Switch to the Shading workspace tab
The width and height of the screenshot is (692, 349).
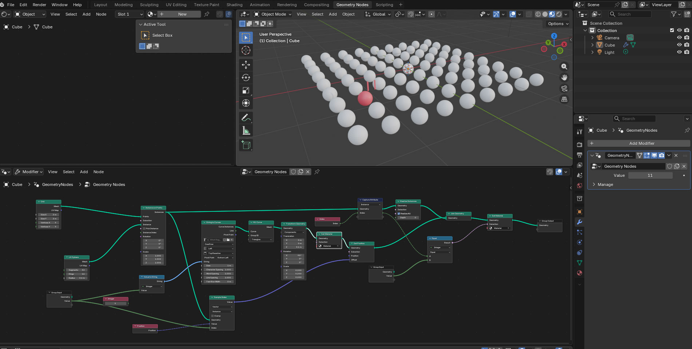(x=234, y=5)
